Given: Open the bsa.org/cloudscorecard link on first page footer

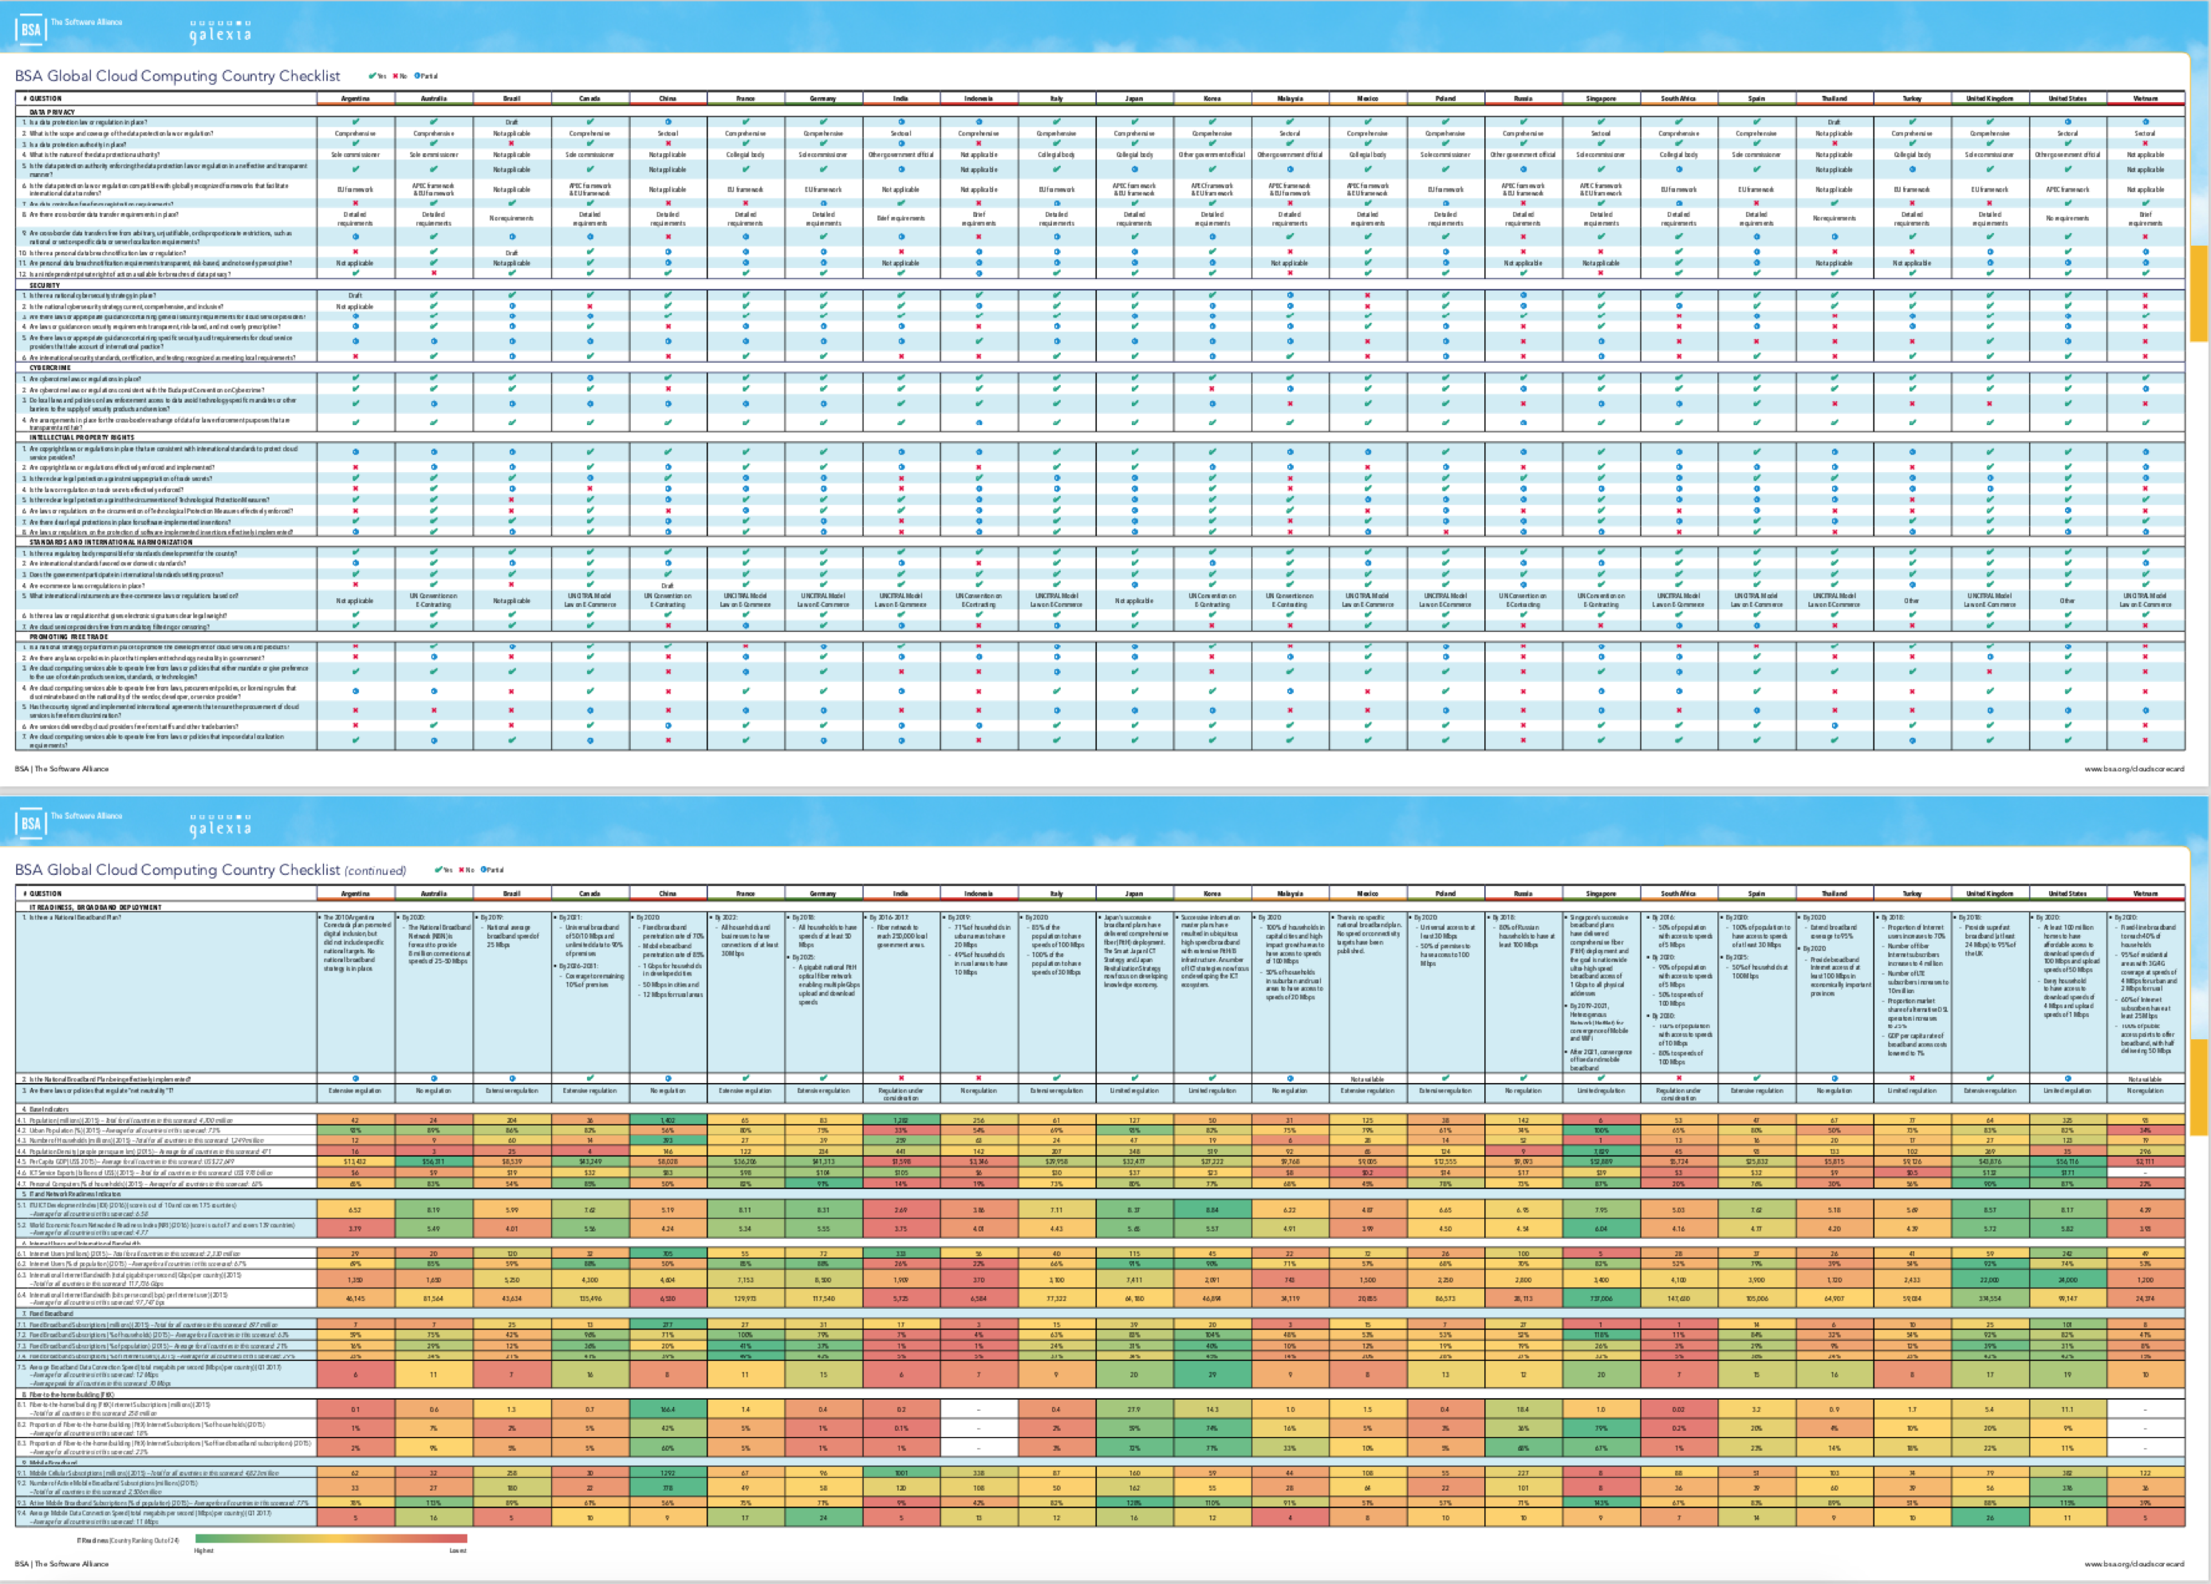Looking at the screenshot, I should tap(2133, 769).
